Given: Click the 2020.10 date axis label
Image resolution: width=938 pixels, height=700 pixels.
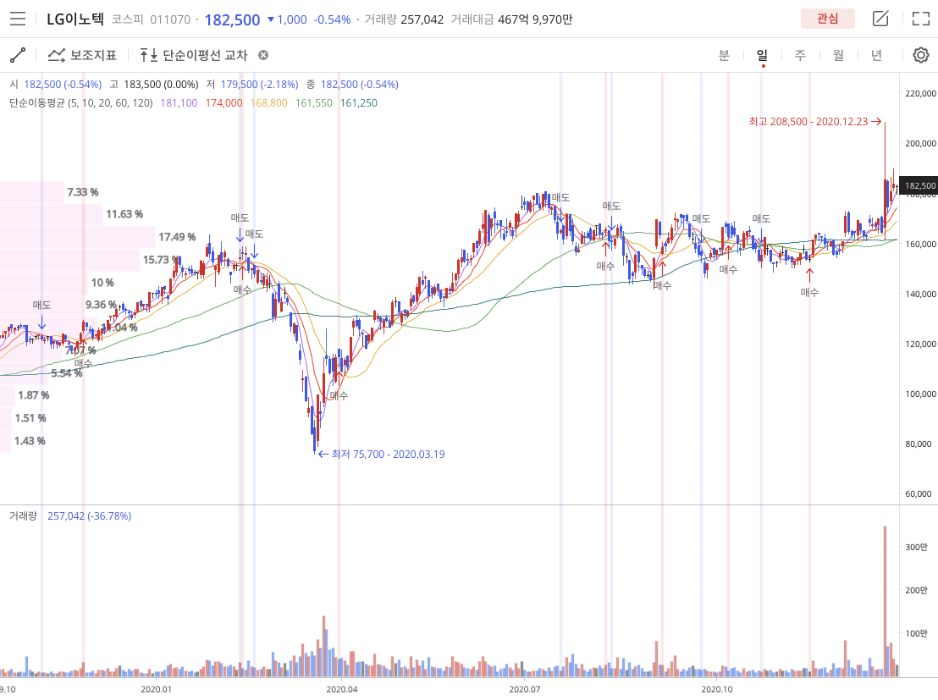Looking at the screenshot, I should (x=717, y=689).
